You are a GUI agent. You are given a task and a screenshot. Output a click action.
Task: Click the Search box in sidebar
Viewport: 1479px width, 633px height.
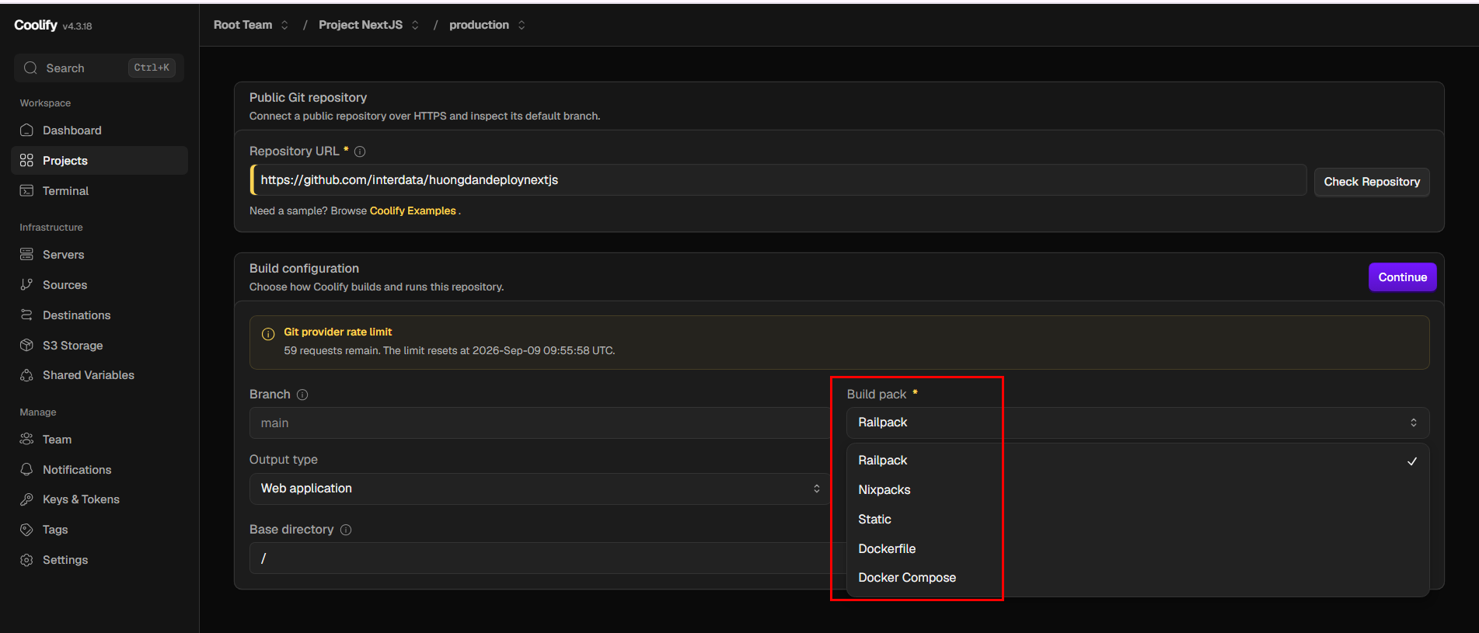pyautogui.click(x=99, y=68)
